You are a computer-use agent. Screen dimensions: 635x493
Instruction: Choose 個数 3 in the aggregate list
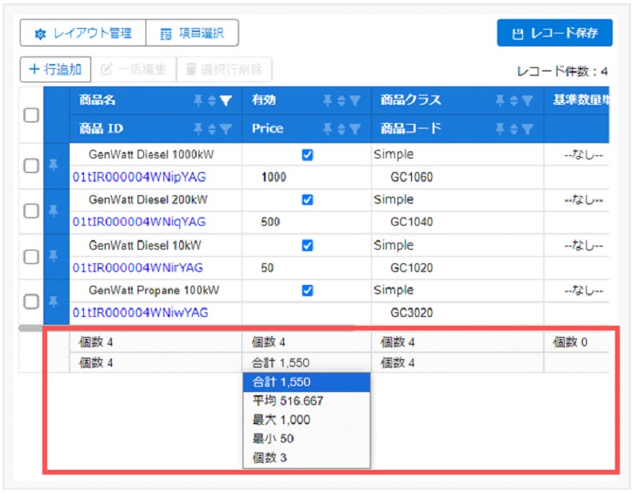click(x=306, y=458)
